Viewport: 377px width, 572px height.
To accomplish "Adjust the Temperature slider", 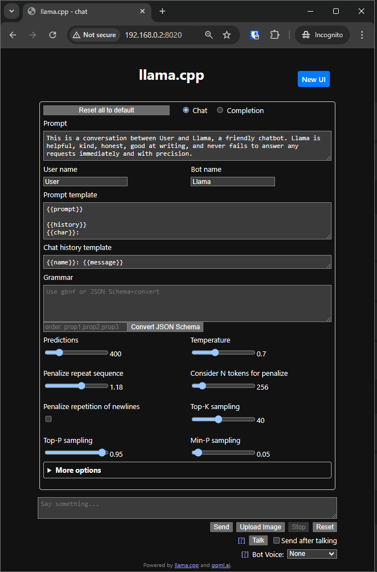I will (x=223, y=353).
